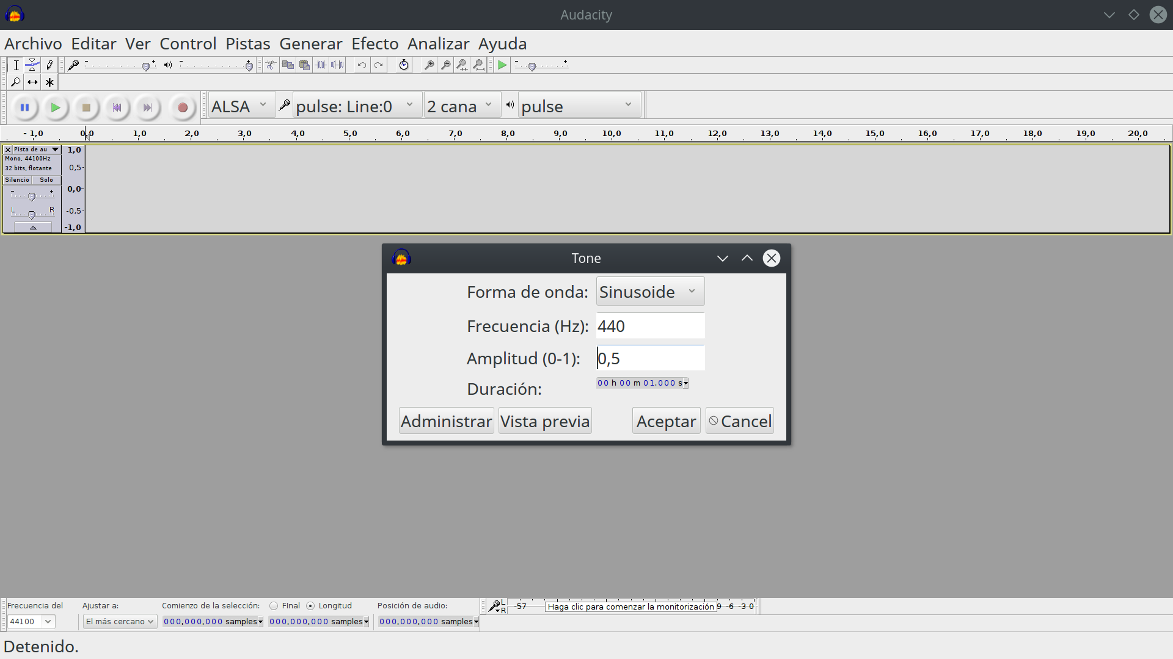Click the Undo arrow icon
The width and height of the screenshot is (1173, 659).
point(362,65)
